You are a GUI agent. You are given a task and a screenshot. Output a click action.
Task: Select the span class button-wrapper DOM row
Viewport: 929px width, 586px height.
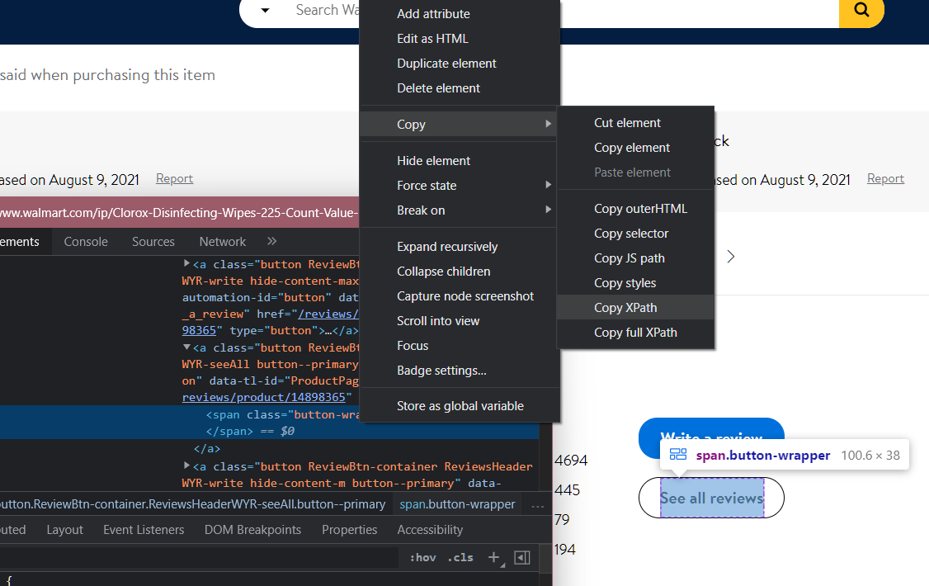pos(270,422)
